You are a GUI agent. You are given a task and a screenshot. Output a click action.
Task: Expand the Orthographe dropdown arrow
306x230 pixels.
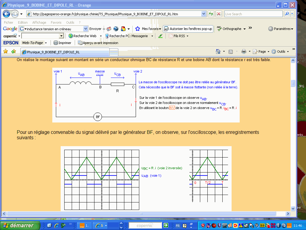[244, 29]
